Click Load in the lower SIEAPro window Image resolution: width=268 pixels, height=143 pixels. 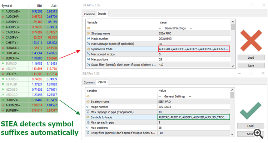250,126
